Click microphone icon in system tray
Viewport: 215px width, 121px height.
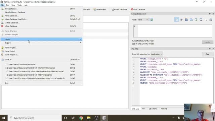pos(179,118)
